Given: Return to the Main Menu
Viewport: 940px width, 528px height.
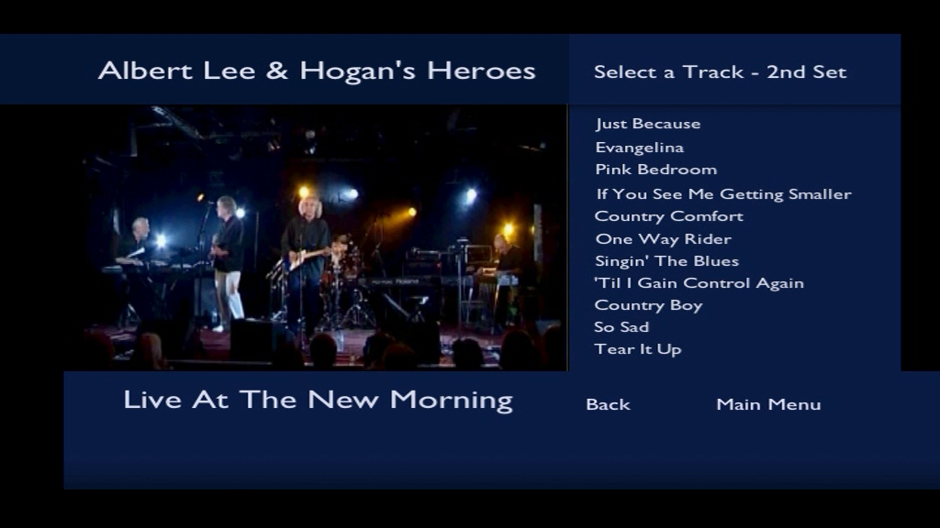Looking at the screenshot, I should 768,404.
